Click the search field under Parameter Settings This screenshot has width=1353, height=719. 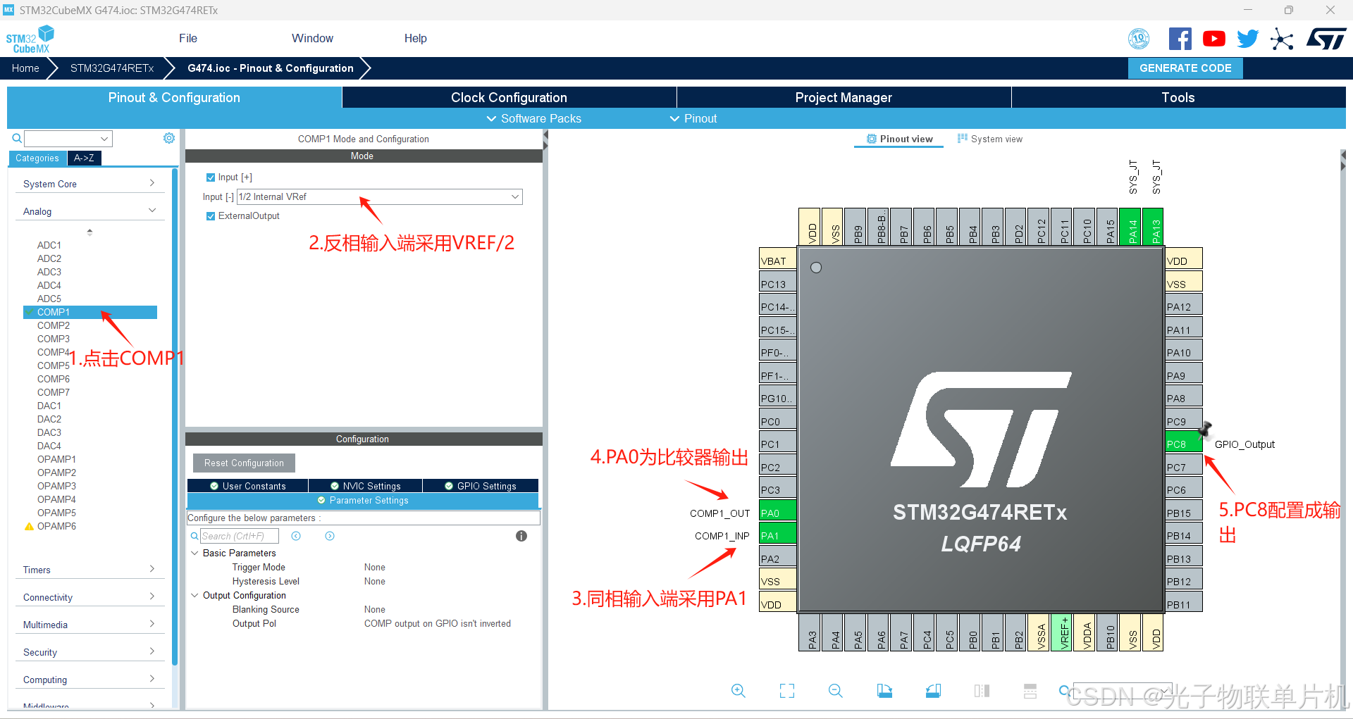[240, 535]
